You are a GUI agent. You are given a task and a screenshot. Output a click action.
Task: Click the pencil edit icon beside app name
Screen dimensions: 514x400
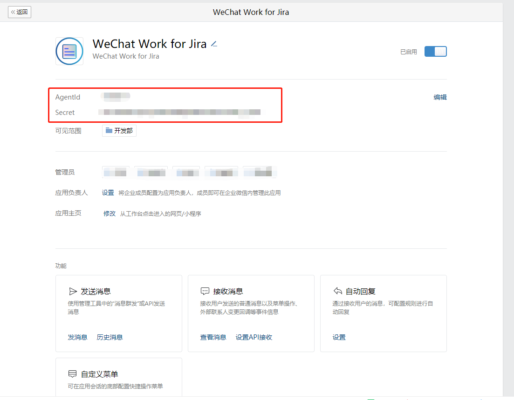coord(214,44)
